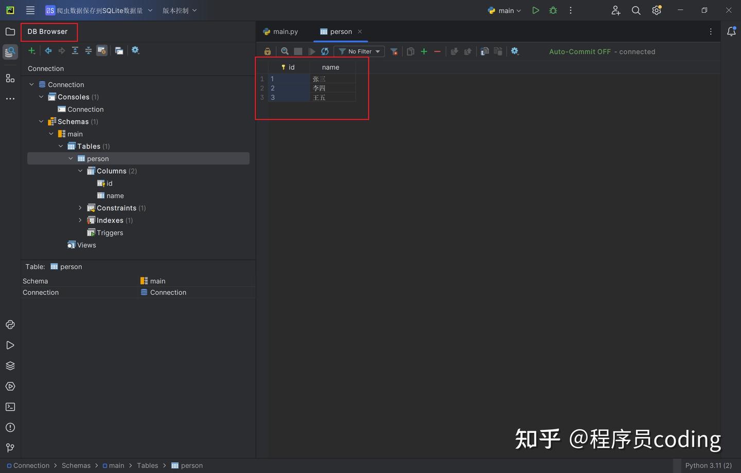Click the lock icon in editor toolbar
Image resolution: width=741 pixels, height=473 pixels.
[268, 51]
